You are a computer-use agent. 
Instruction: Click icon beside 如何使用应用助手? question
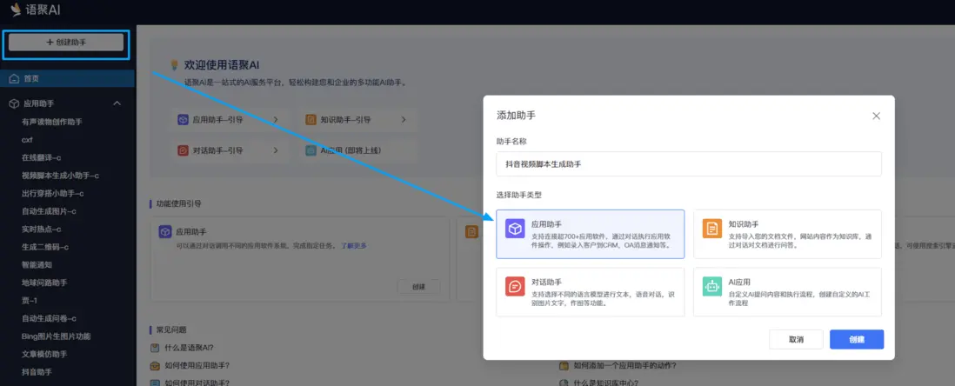point(155,366)
